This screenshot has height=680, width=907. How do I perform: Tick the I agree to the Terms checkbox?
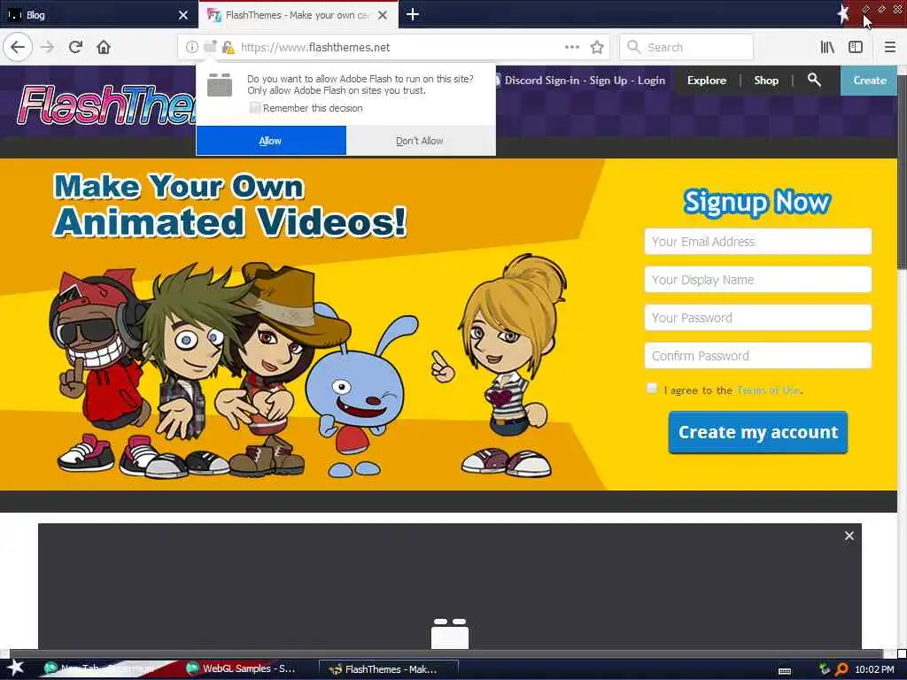click(652, 388)
